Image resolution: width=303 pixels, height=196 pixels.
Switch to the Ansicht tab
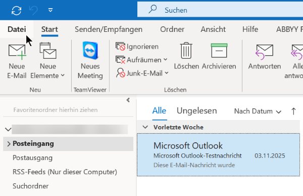[213, 29]
